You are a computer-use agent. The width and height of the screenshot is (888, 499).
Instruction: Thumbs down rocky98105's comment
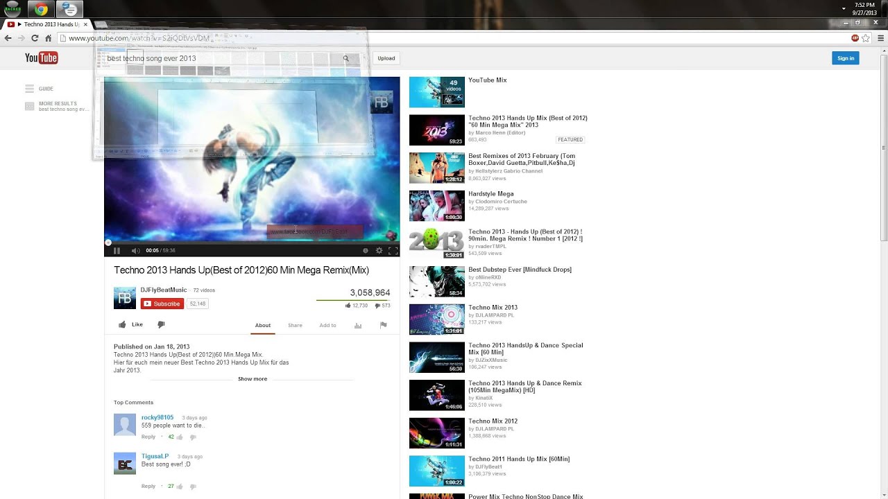tap(193, 437)
